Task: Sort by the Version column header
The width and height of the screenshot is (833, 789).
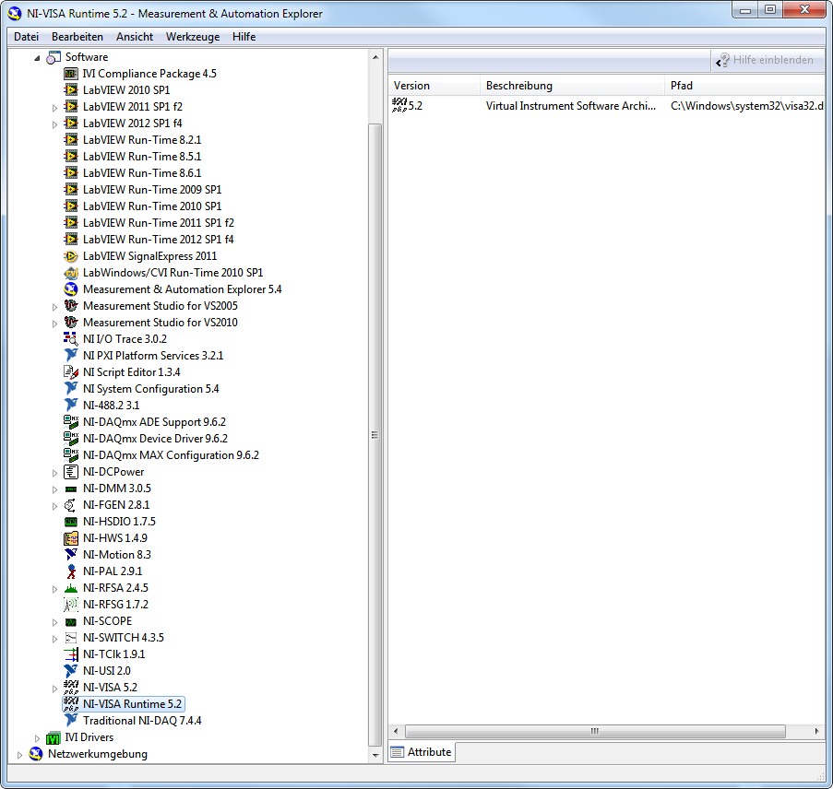Action: tap(434, 86)
